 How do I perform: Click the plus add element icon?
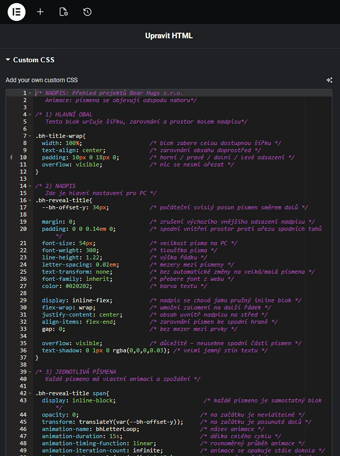[x=40, y=12]
